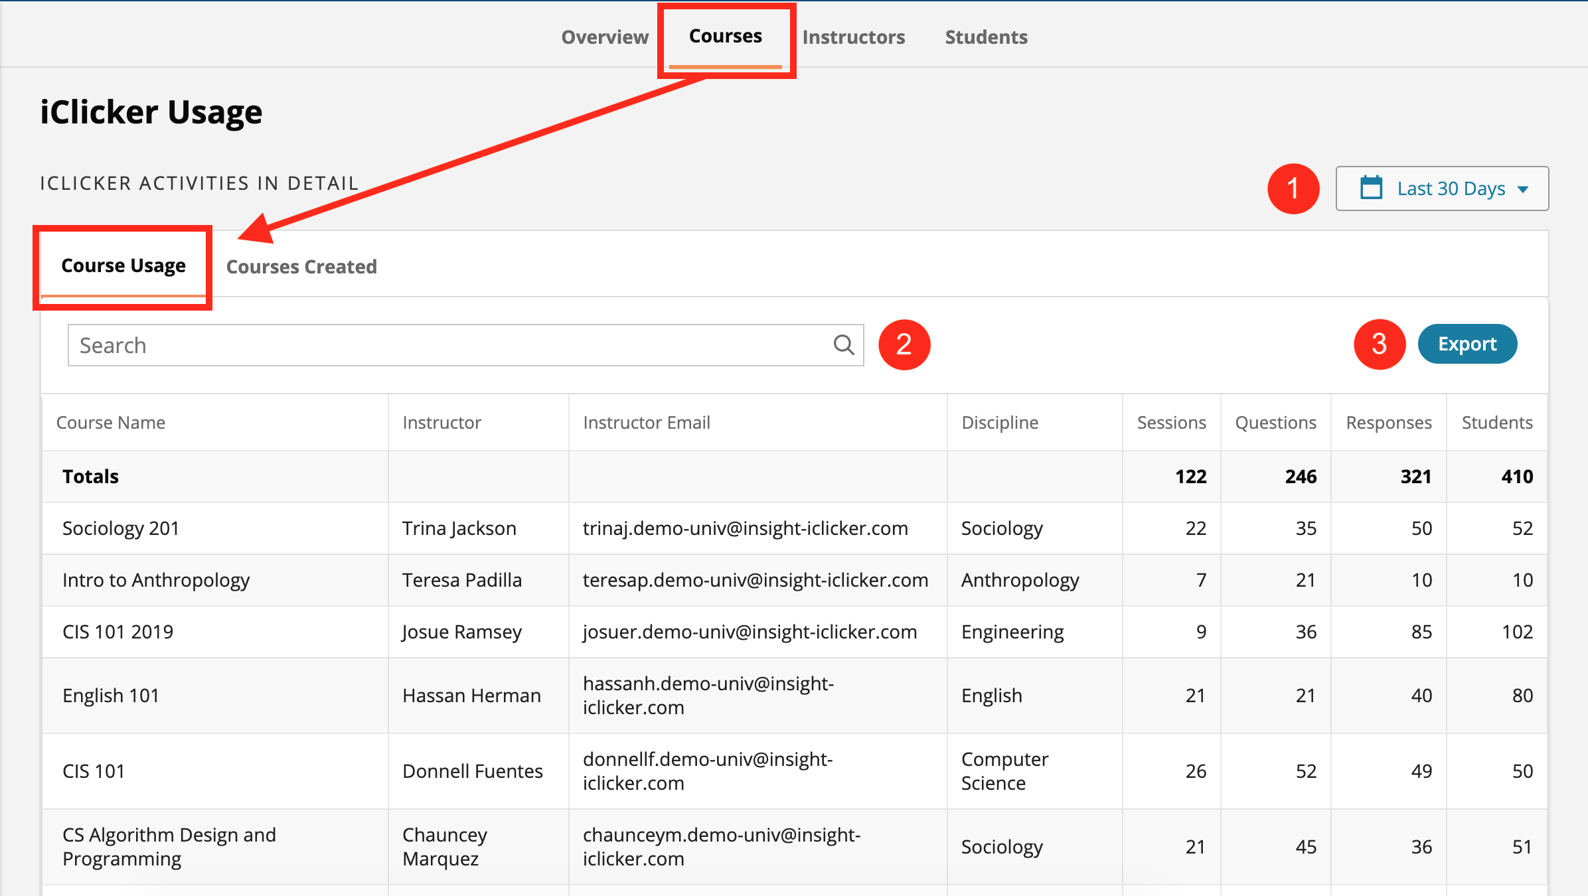Select the Course Usage tab
The image size is (1588, 896).
coord(123,265)
